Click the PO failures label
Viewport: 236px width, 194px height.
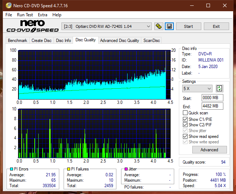point(134,187)
